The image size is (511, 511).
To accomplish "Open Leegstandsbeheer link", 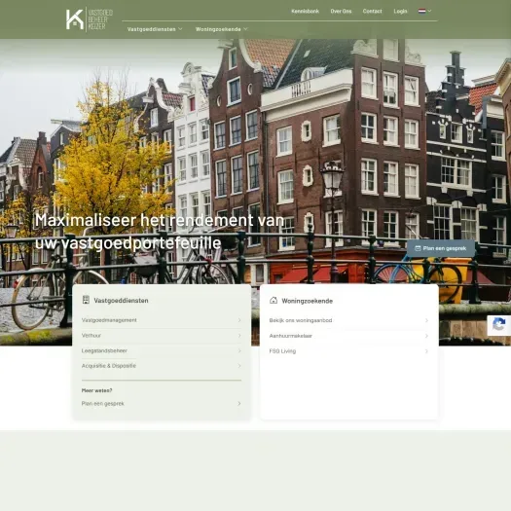I will 104,350.
